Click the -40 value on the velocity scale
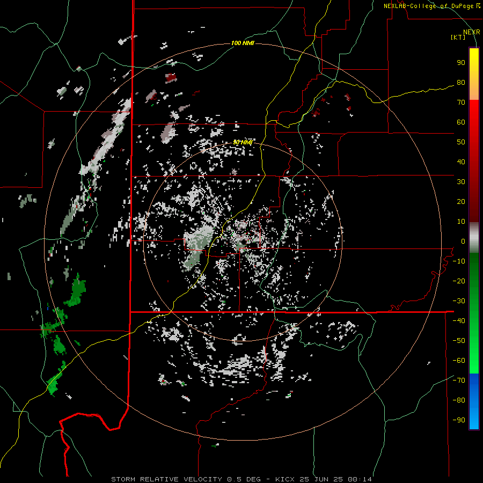The image size is (483, 483). point(459,321)
